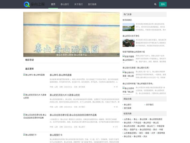Click view count 172 eye icon

[x=114, y=127]
